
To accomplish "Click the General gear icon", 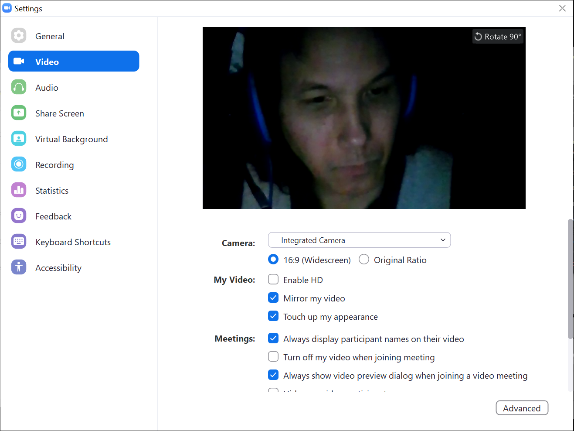I will [19, 36].
